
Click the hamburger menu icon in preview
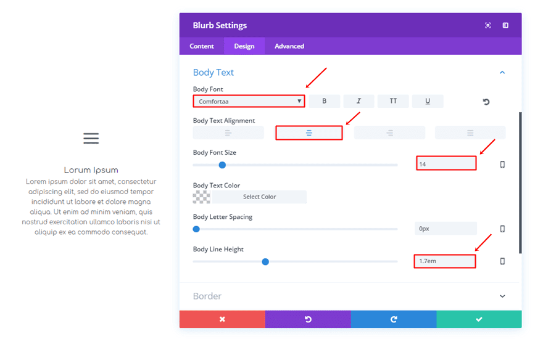[x=91, y=139]
